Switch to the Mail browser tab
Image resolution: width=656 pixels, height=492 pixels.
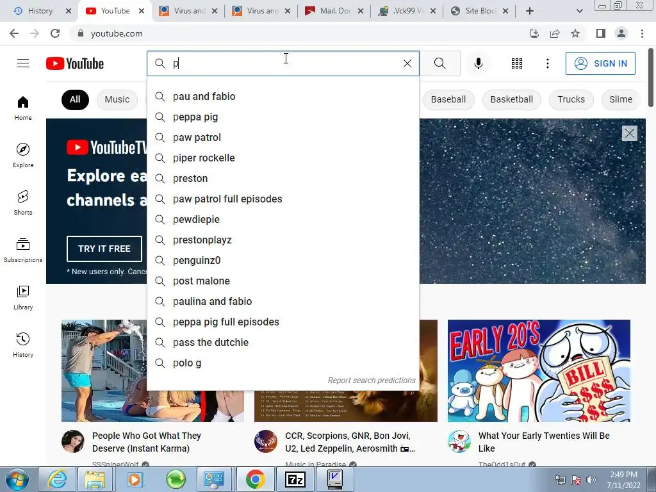click(334, 11)
